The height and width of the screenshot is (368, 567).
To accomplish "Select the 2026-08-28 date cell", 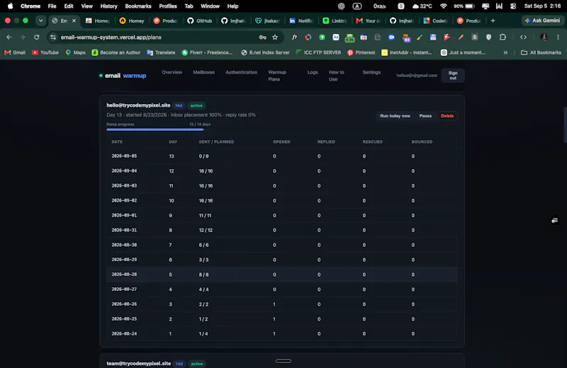I will click(124, 275).
